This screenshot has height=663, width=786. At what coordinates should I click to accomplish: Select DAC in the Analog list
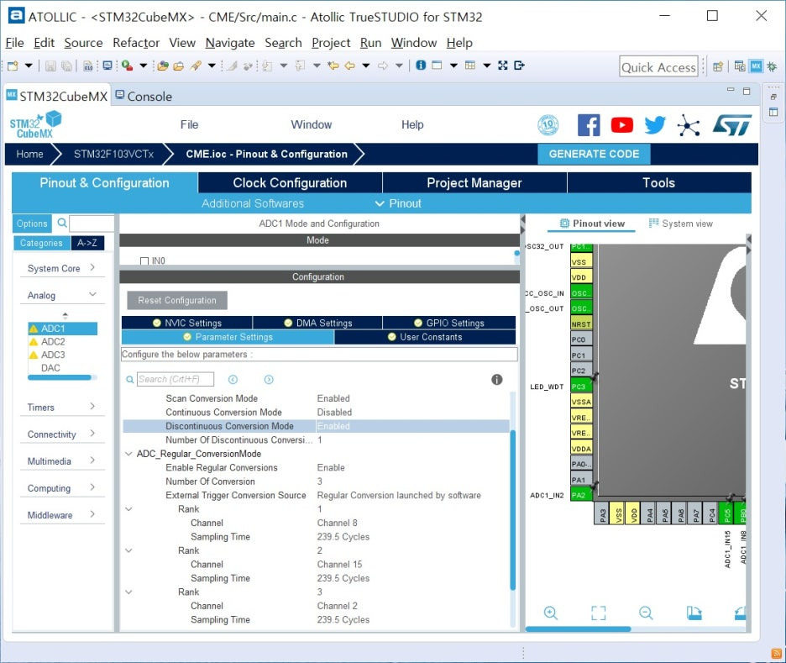pos(50,367)
